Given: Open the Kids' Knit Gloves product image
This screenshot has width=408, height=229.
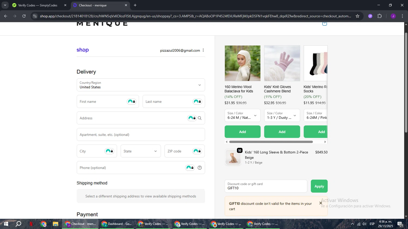Looking at the screenshot, I should click(282, 63).
